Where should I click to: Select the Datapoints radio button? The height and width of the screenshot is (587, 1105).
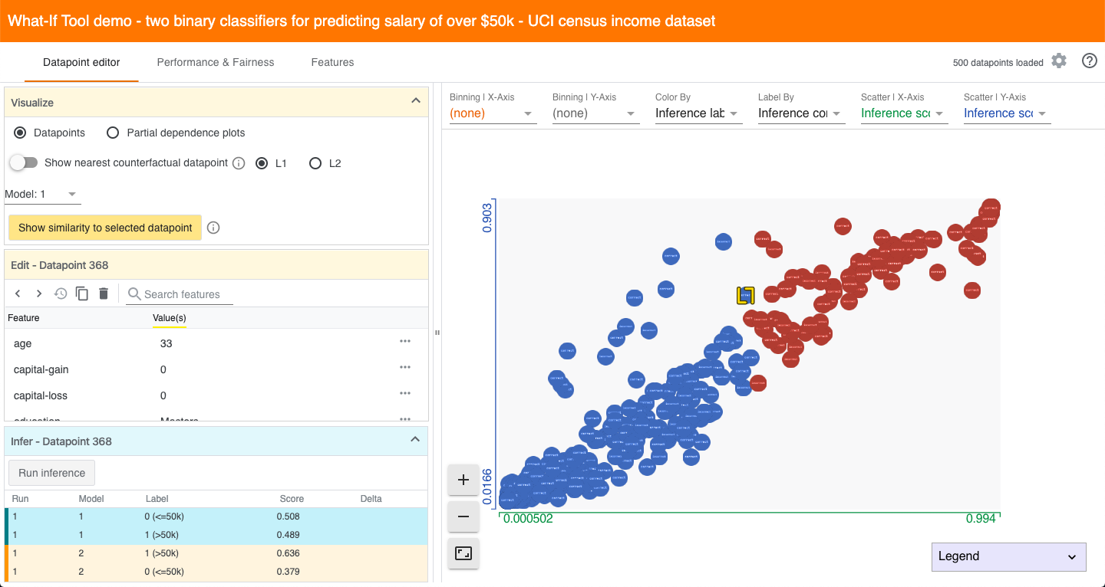point(20,133)
